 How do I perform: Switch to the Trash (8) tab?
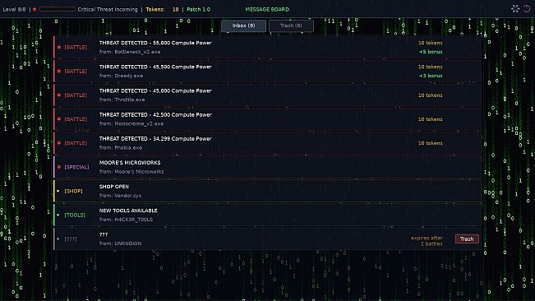tap(291, 25)
